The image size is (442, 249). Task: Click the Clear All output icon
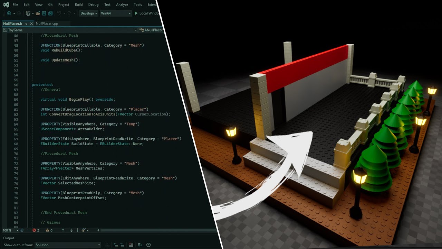tap(131, 245)
